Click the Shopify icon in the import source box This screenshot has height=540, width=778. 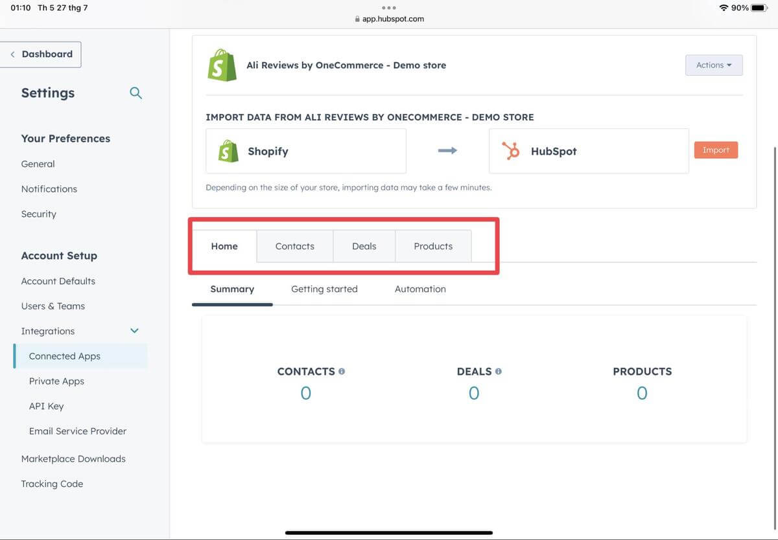coord(228,151)
